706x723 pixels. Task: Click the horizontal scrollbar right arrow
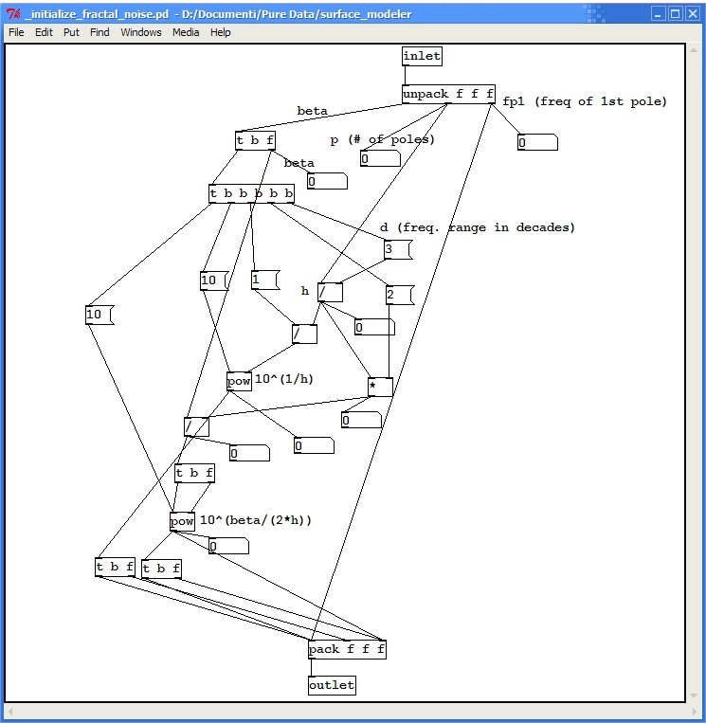694,713
